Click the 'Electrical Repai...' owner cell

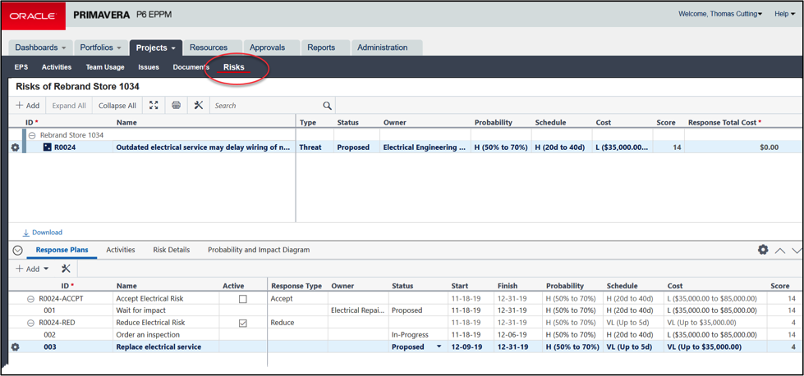[x=357, y=310]
